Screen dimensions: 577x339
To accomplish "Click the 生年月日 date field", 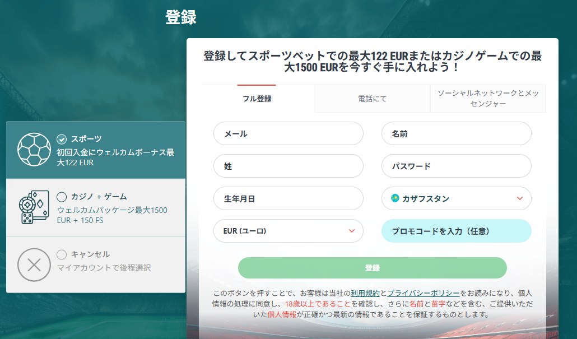I will click(288, 198).
